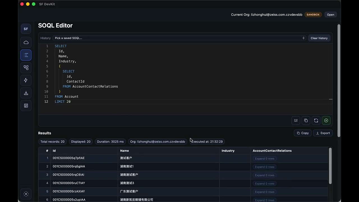Click the Executed at: 21:32:29 chip

[x=207, y=142]
